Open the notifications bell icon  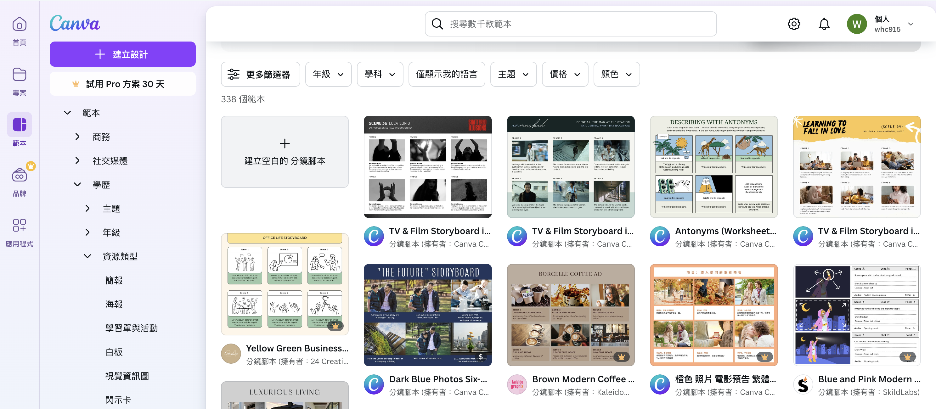tap(824, 24)
